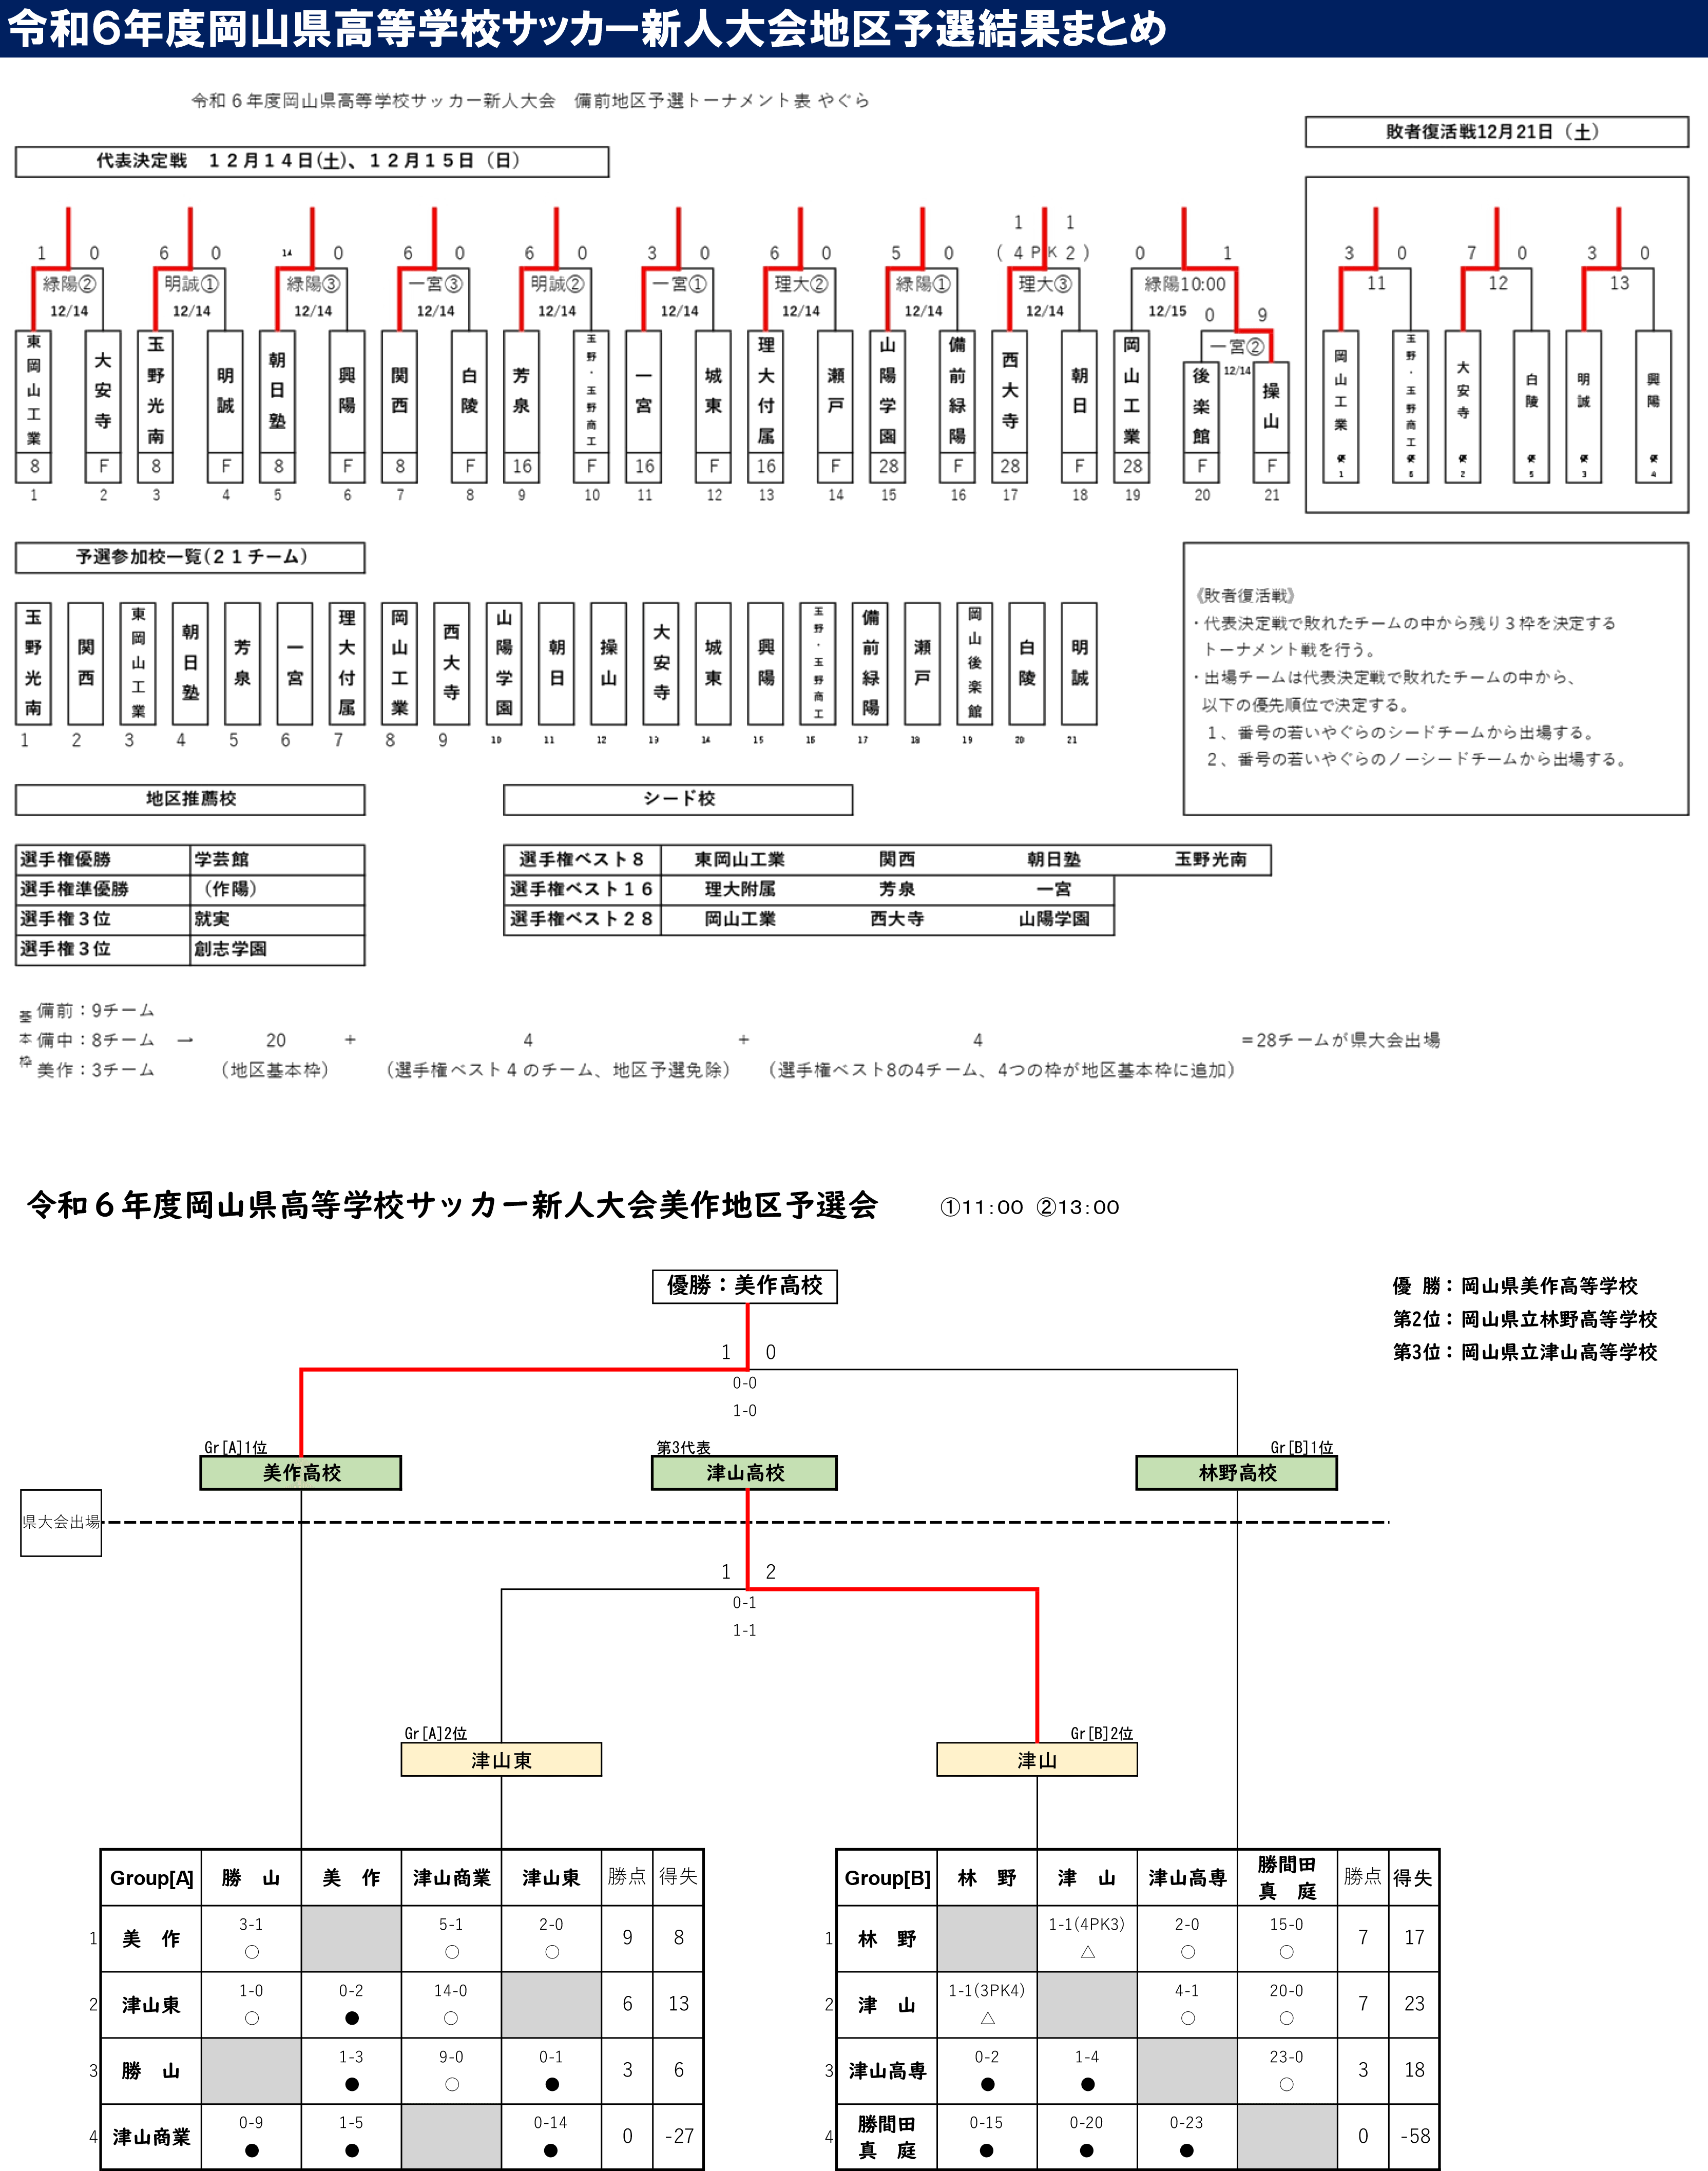Click the 代表決定戦 12月14日 heading box

coord(312,161)
